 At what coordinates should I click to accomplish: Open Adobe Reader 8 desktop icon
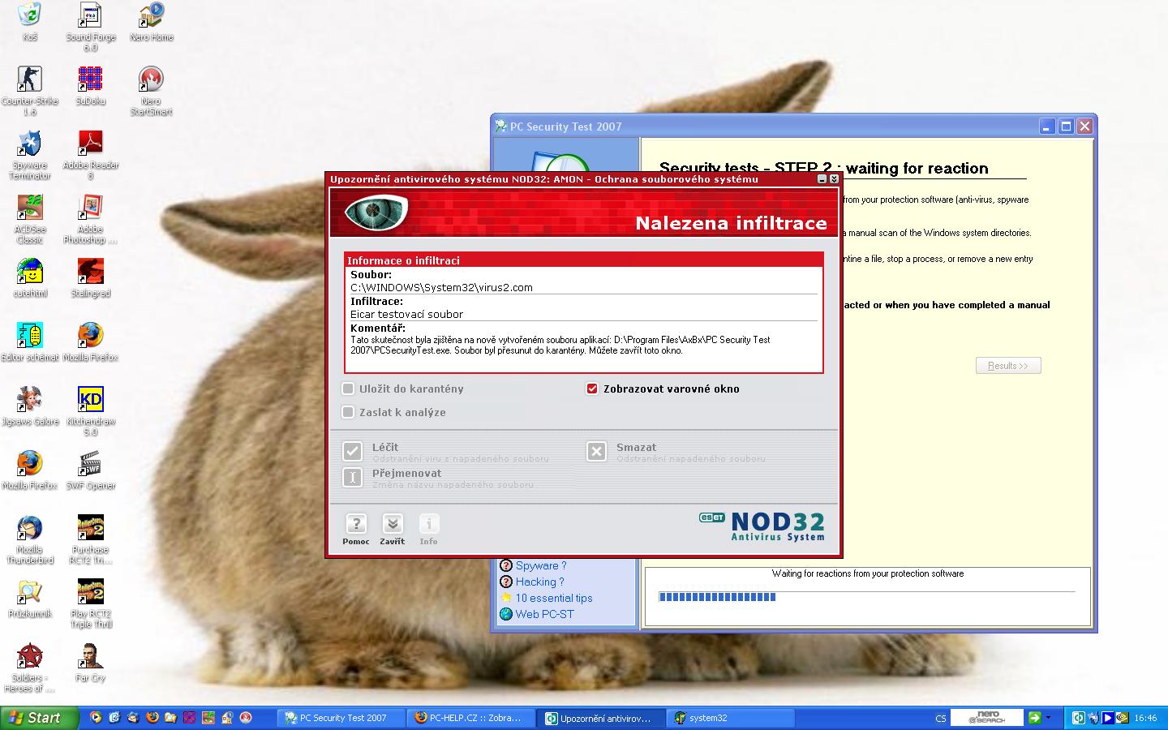coord(91,155)
